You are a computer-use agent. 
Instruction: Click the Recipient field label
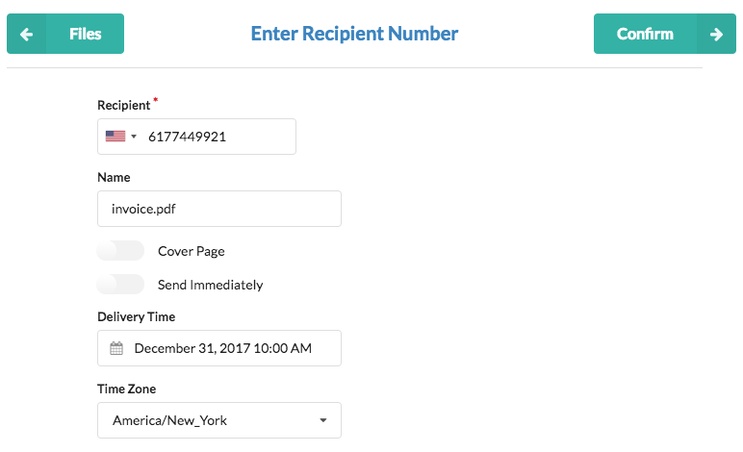pos(124,105)
